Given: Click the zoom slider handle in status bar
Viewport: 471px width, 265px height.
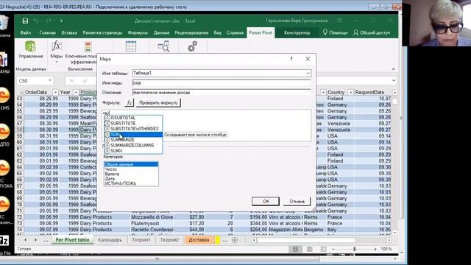Looking at the screenshot, I should [x=355, y=249].
